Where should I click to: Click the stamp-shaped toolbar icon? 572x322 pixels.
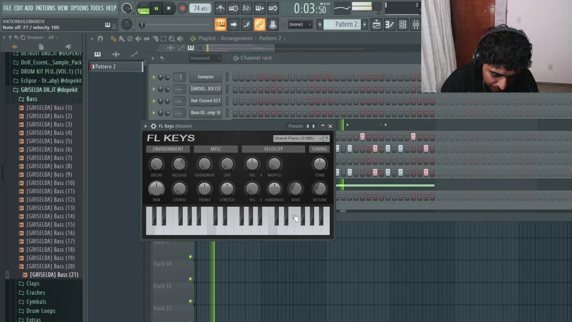273,25
